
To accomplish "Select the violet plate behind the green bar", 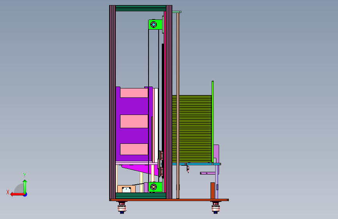I will pyautogui.click(x=216, y=154).
